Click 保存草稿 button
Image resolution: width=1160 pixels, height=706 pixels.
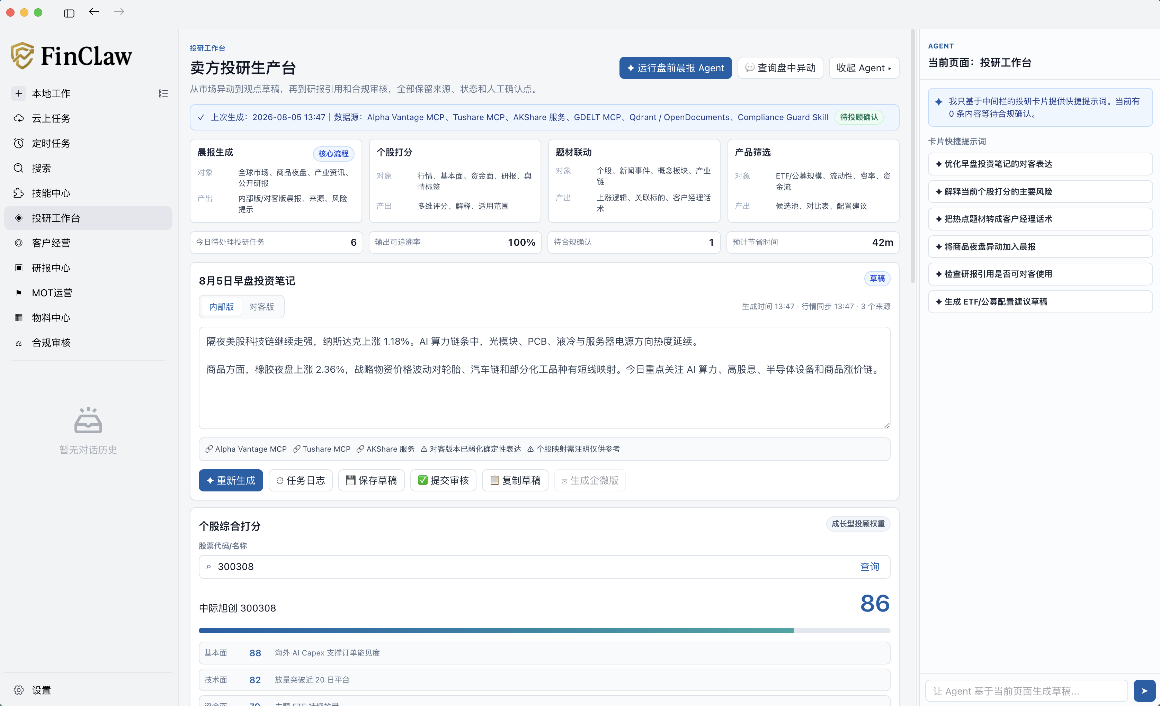click(x=371, y=480)
